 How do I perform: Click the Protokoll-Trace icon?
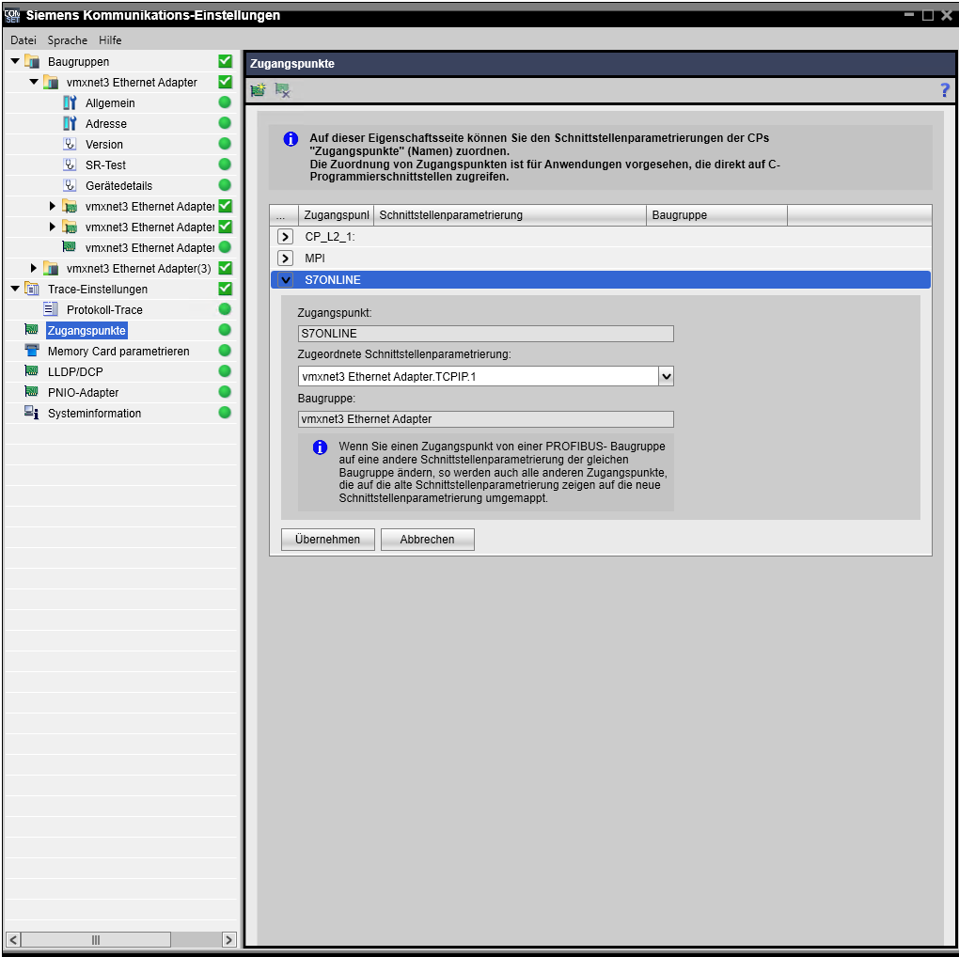pyautogui.click(x=51, y=310)
